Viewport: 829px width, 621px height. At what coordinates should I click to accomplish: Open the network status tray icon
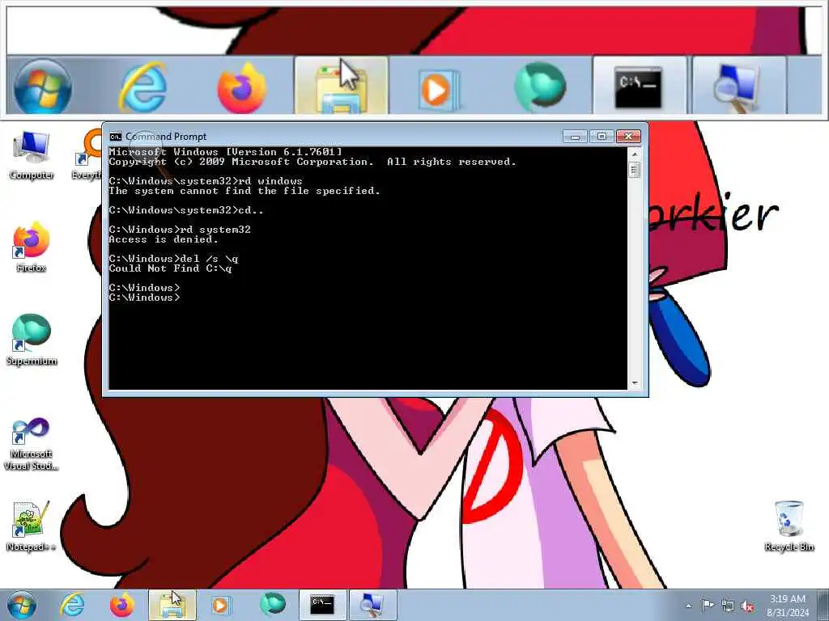728,606
